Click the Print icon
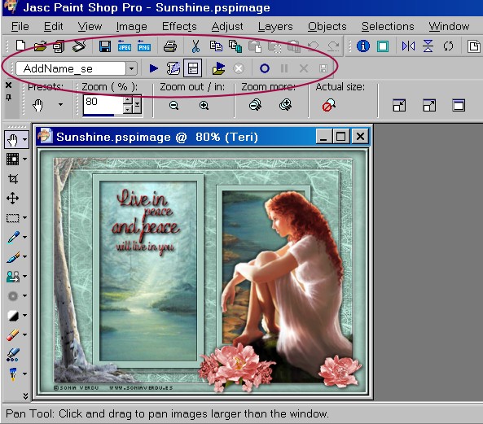 [170, 46]
